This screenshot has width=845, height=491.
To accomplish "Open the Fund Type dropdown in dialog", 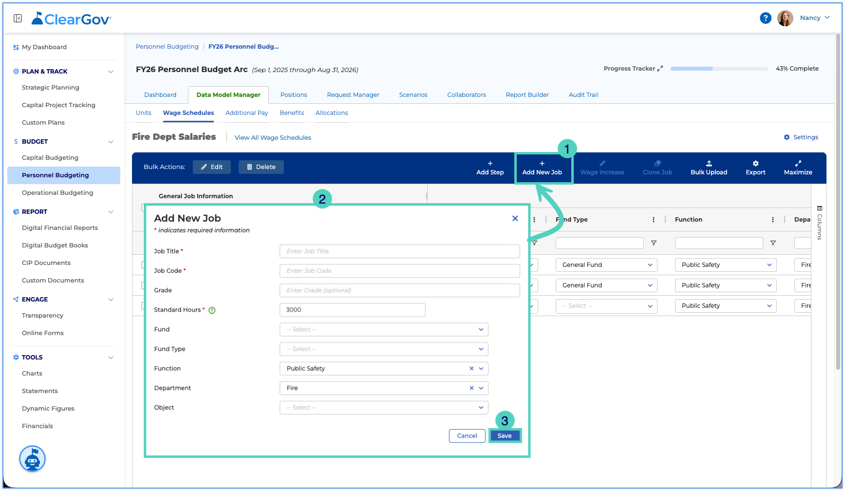I will 384,349.
